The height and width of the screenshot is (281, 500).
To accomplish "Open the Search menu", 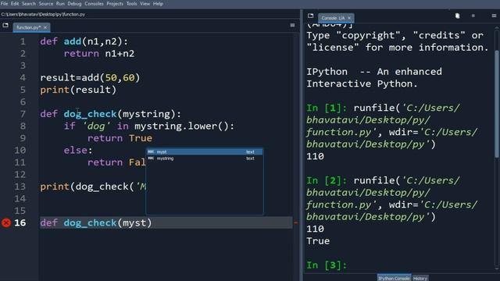I will [x=29, y=3].
